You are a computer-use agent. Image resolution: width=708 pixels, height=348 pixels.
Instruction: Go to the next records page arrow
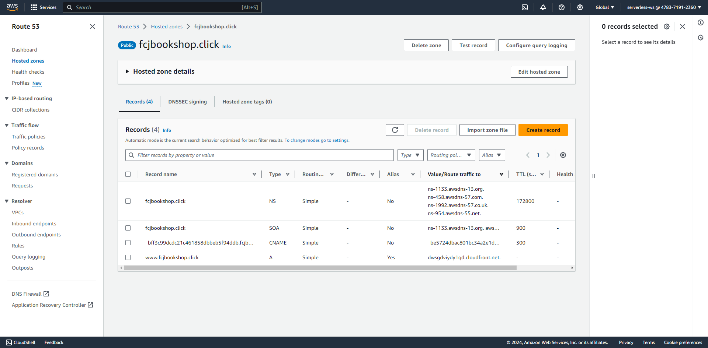pyautogui.click(x=548, y=155)
